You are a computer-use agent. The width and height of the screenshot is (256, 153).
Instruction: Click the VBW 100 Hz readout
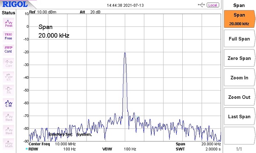pos(119,149)
